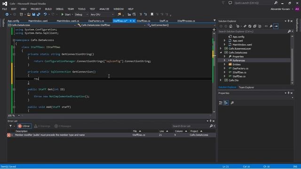
Task: Collapse the Cafe.DataAccess project node
Action: pos(221,53)
